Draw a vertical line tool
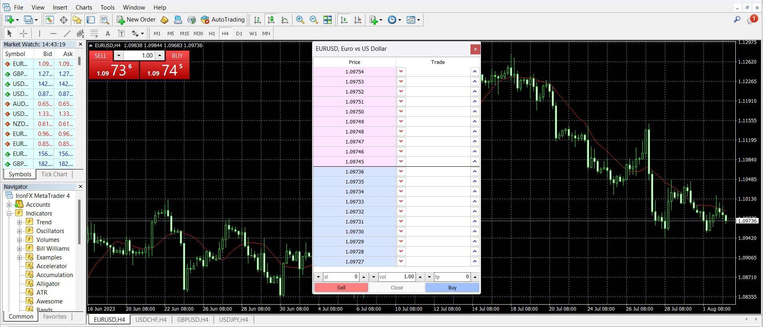The height and width of the screenshot is (327, 763). tap(39, 34)
